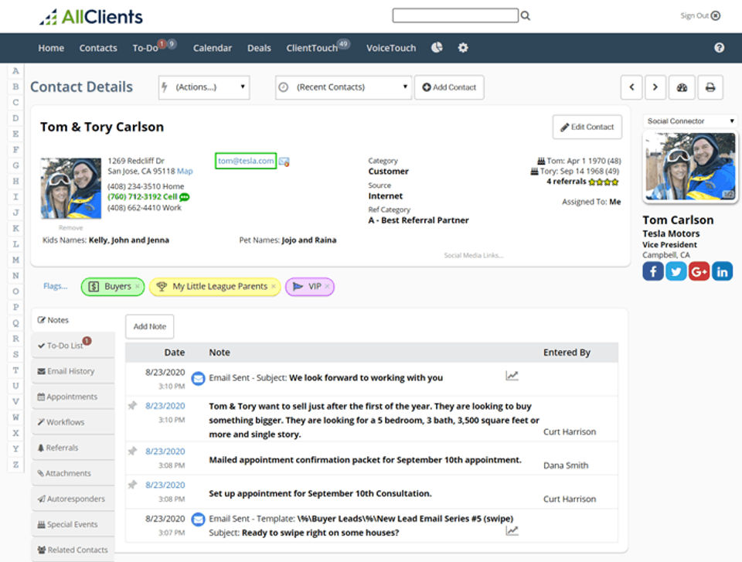Open Tom Carlson's LinkedIn profile
This screenshot has width=742, height=562.
tap(723, 271)
